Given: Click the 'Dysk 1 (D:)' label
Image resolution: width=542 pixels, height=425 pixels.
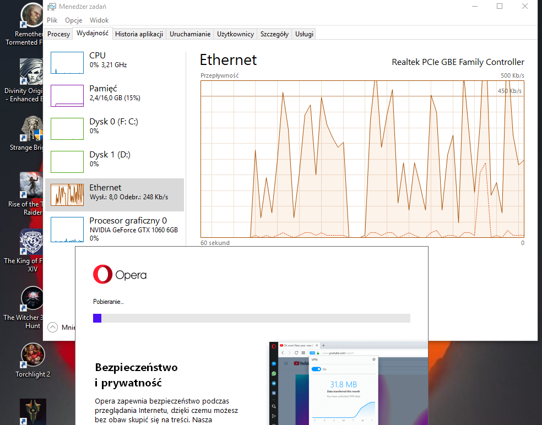Looking at the screenshot, I should pos(110,155).
